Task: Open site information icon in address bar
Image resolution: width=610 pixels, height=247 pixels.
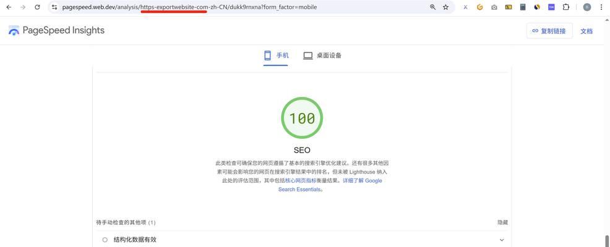Action: tap(54, 7)
